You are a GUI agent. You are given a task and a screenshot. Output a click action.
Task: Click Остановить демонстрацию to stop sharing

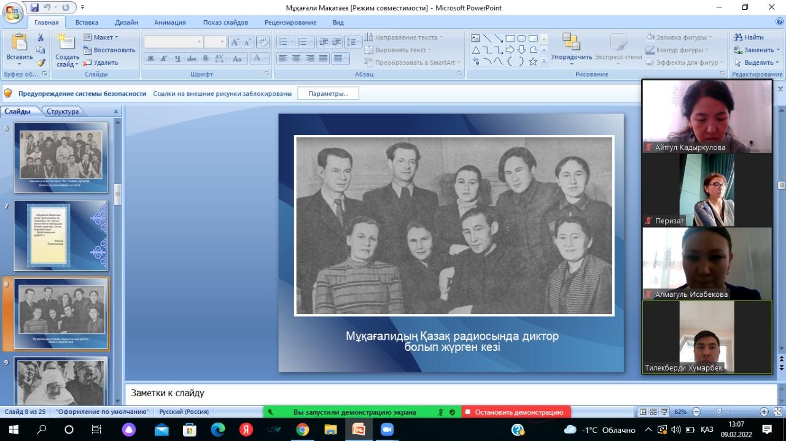(518, 412)
